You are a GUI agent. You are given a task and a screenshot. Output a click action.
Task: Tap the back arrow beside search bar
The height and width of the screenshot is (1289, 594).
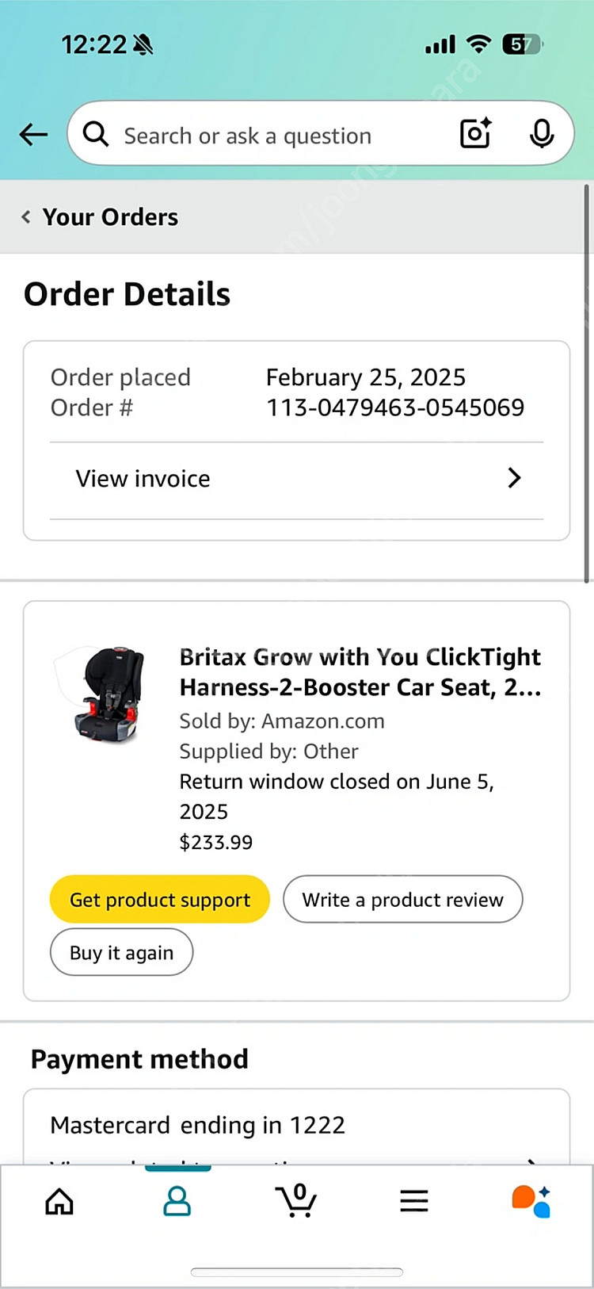tap(33, 135)
